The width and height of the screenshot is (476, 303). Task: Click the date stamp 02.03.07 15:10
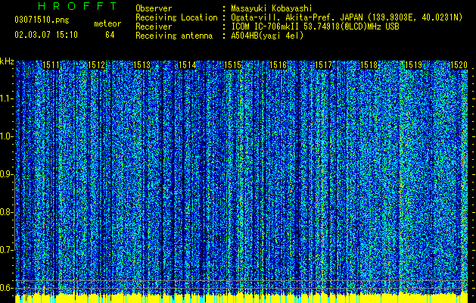pos(46,35)
